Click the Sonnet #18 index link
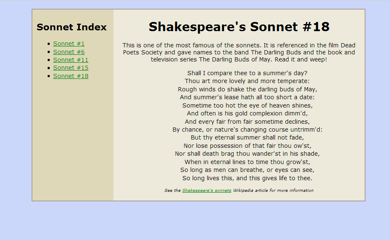Viewport: 390px width, 240px height. tap(71, 76)
